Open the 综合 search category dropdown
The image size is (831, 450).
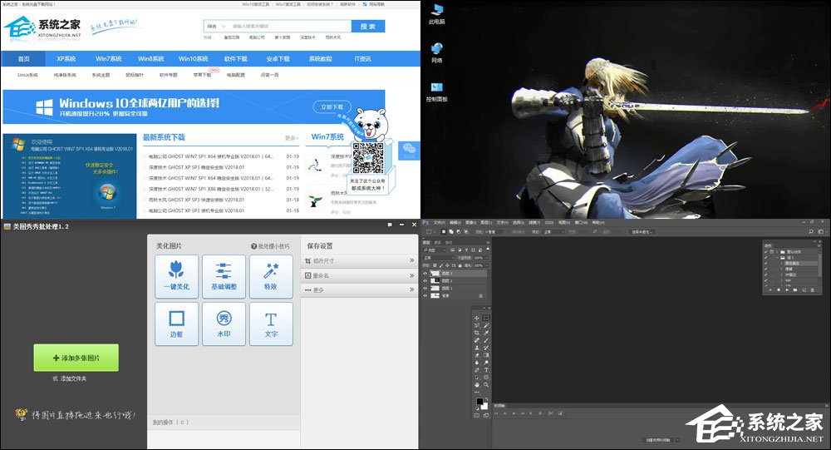(216, 27)
